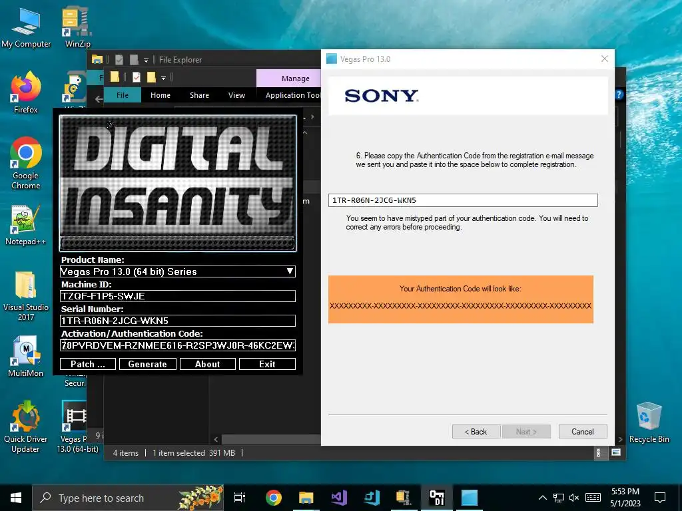682x511 pixels.
Task: Open Visual Studio 2017 desktop folder
Action: 26,296
